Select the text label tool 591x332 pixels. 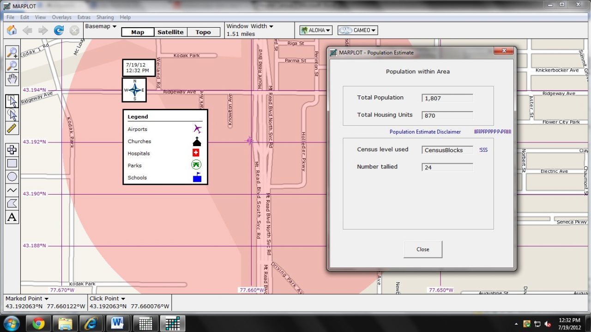pos(12,217)
